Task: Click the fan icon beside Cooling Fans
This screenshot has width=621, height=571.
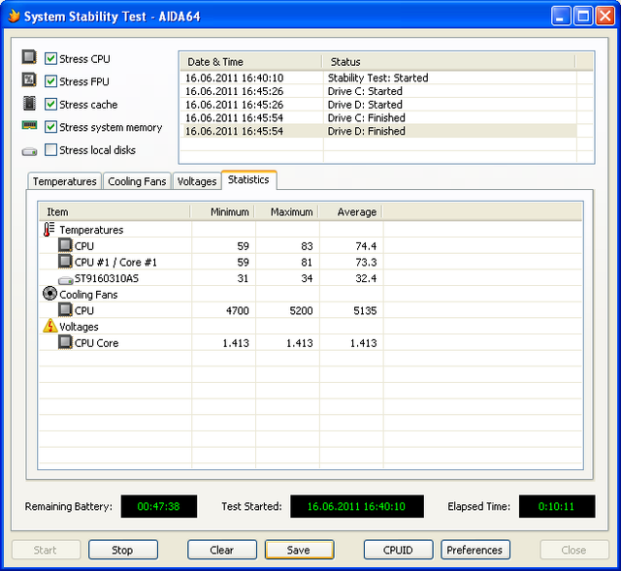Action: coord(50,294)
